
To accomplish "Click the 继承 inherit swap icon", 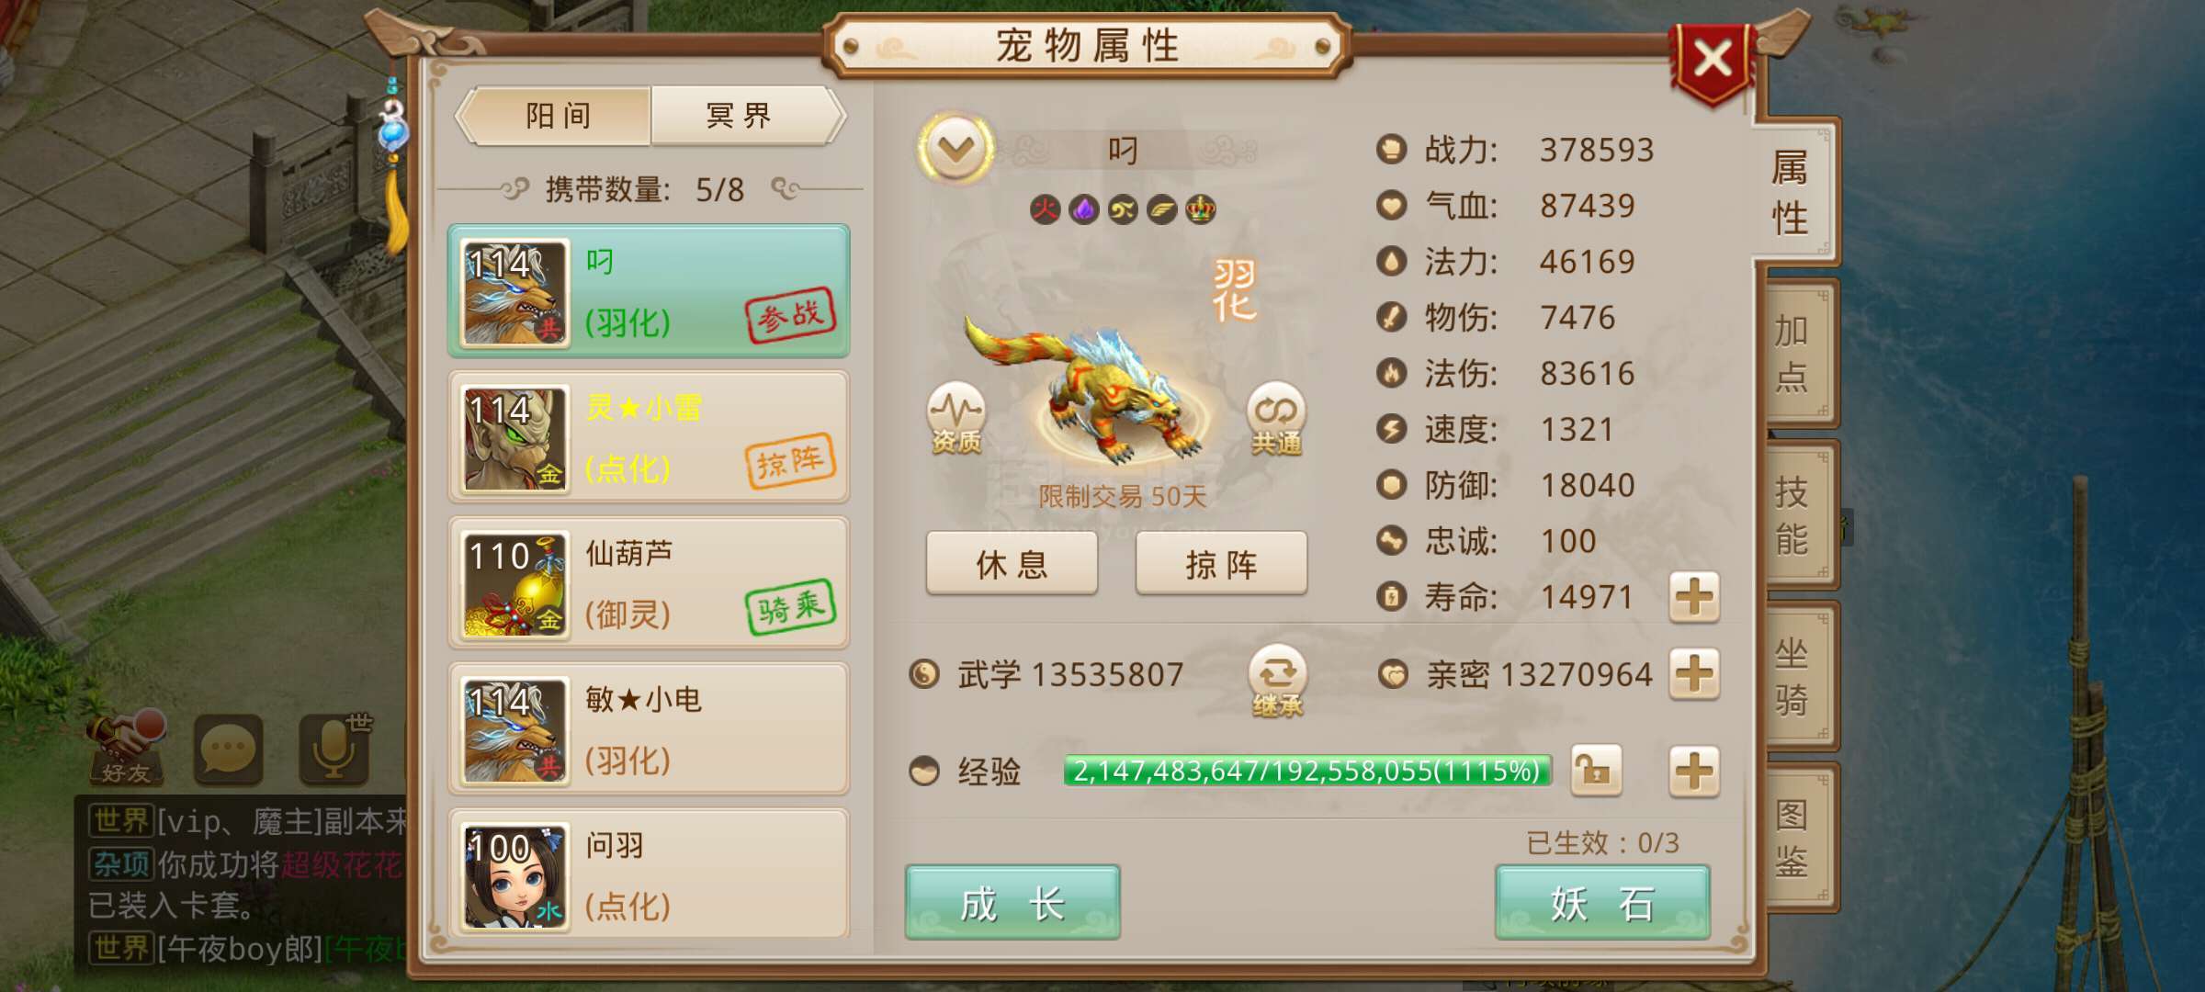I will pos(1277,681).
